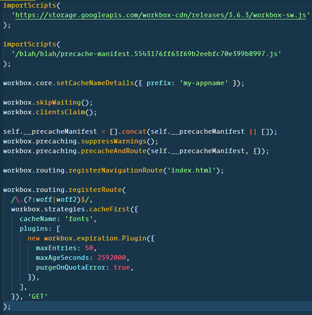The image size is (312, 315).
Task: Click the precacheAndRoute method name
Action: pyautogui.click(x=114, y=151)
